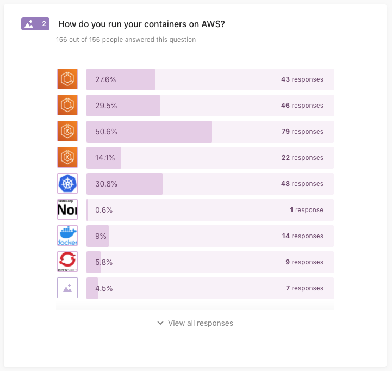The image size is (392, 371).
Task: Click the 1 response label
Action: point(307,210)
